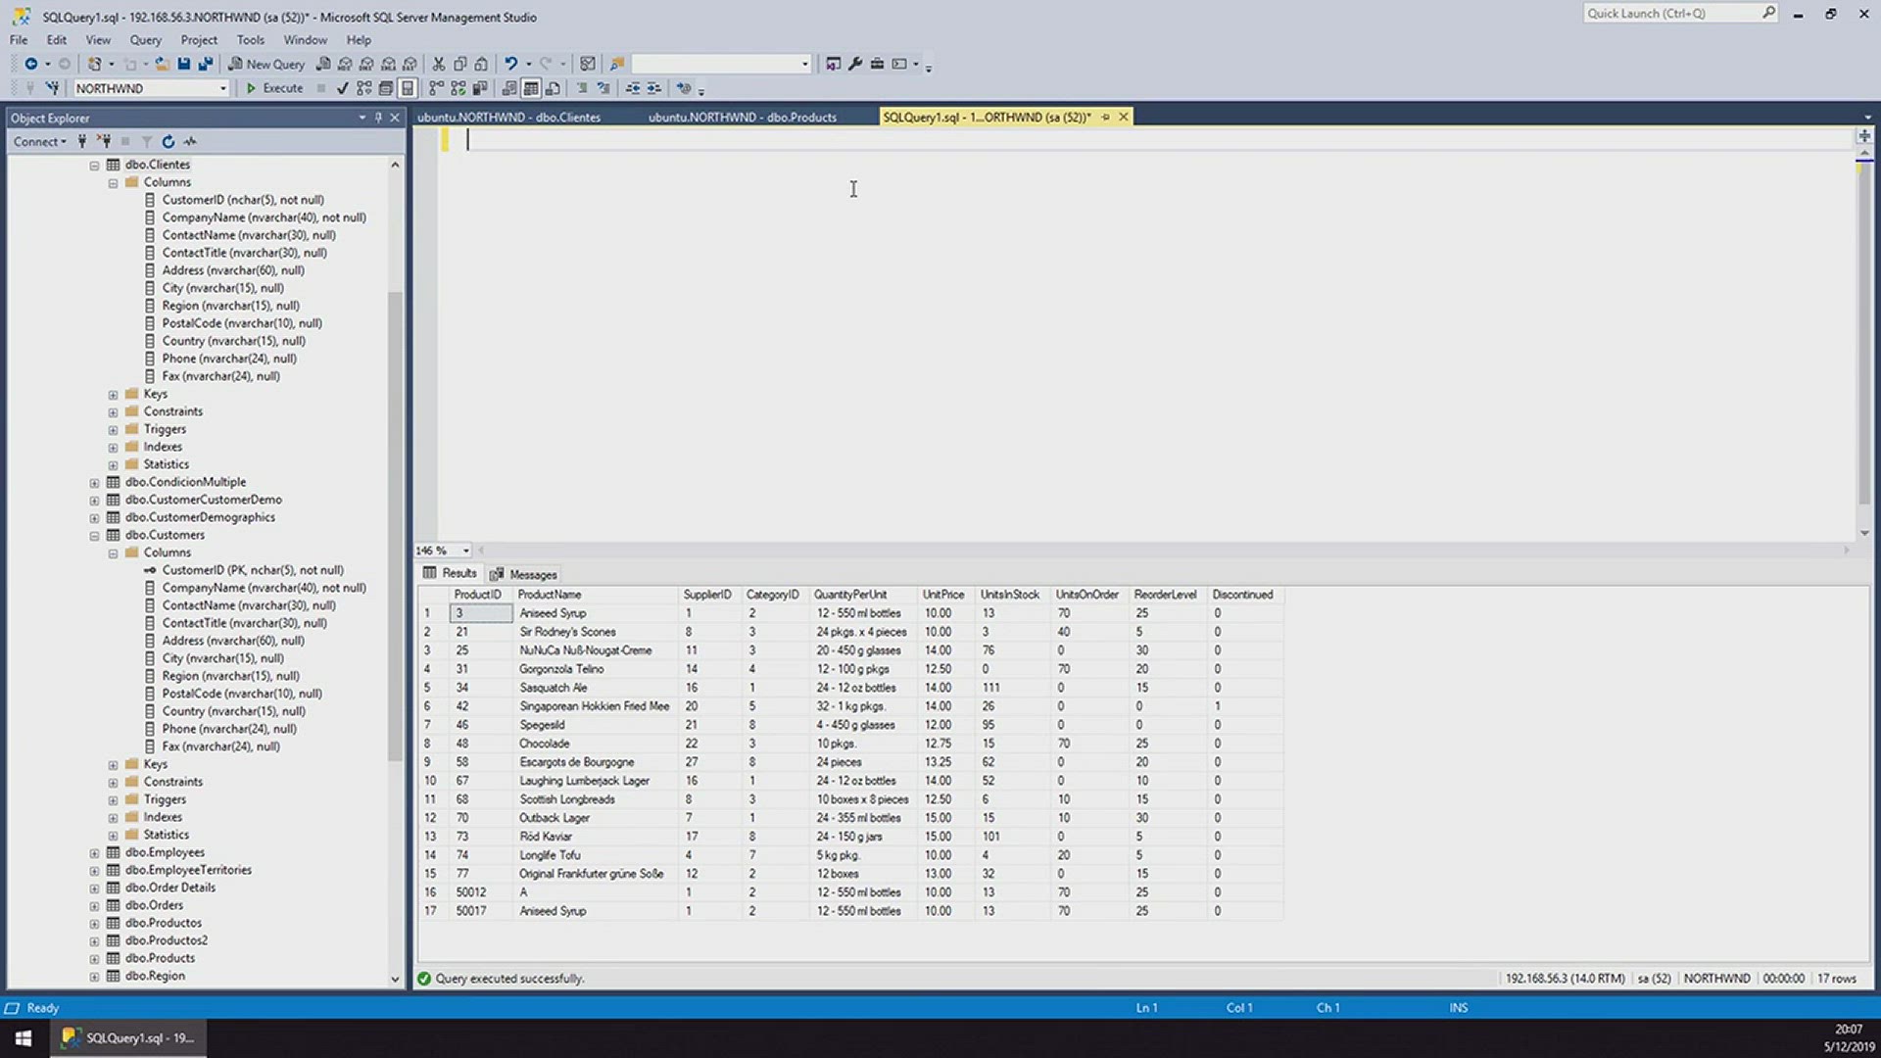Click the Save All icon
Screen dimensions: 1881x1058
(206, 64)
